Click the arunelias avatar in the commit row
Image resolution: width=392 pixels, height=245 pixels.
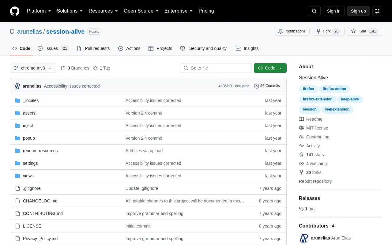coord(17,86)
